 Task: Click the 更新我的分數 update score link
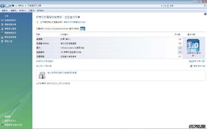coord(199,66)
